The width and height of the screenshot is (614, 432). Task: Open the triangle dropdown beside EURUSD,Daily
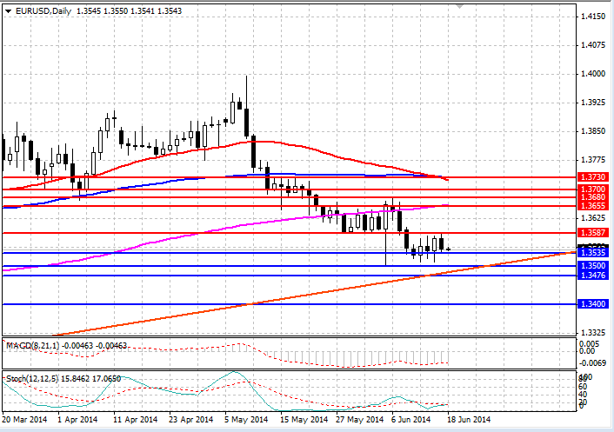point(8,11)
